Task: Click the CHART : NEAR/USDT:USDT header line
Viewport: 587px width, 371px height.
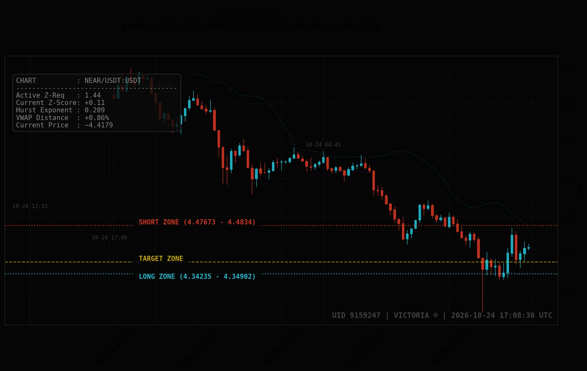Action: (79, 81)
